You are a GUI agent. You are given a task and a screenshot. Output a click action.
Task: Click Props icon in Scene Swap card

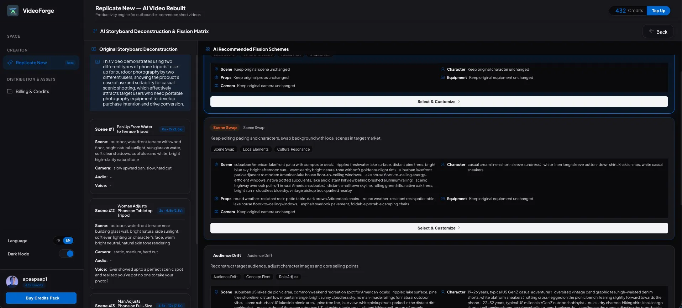[216, 199]
